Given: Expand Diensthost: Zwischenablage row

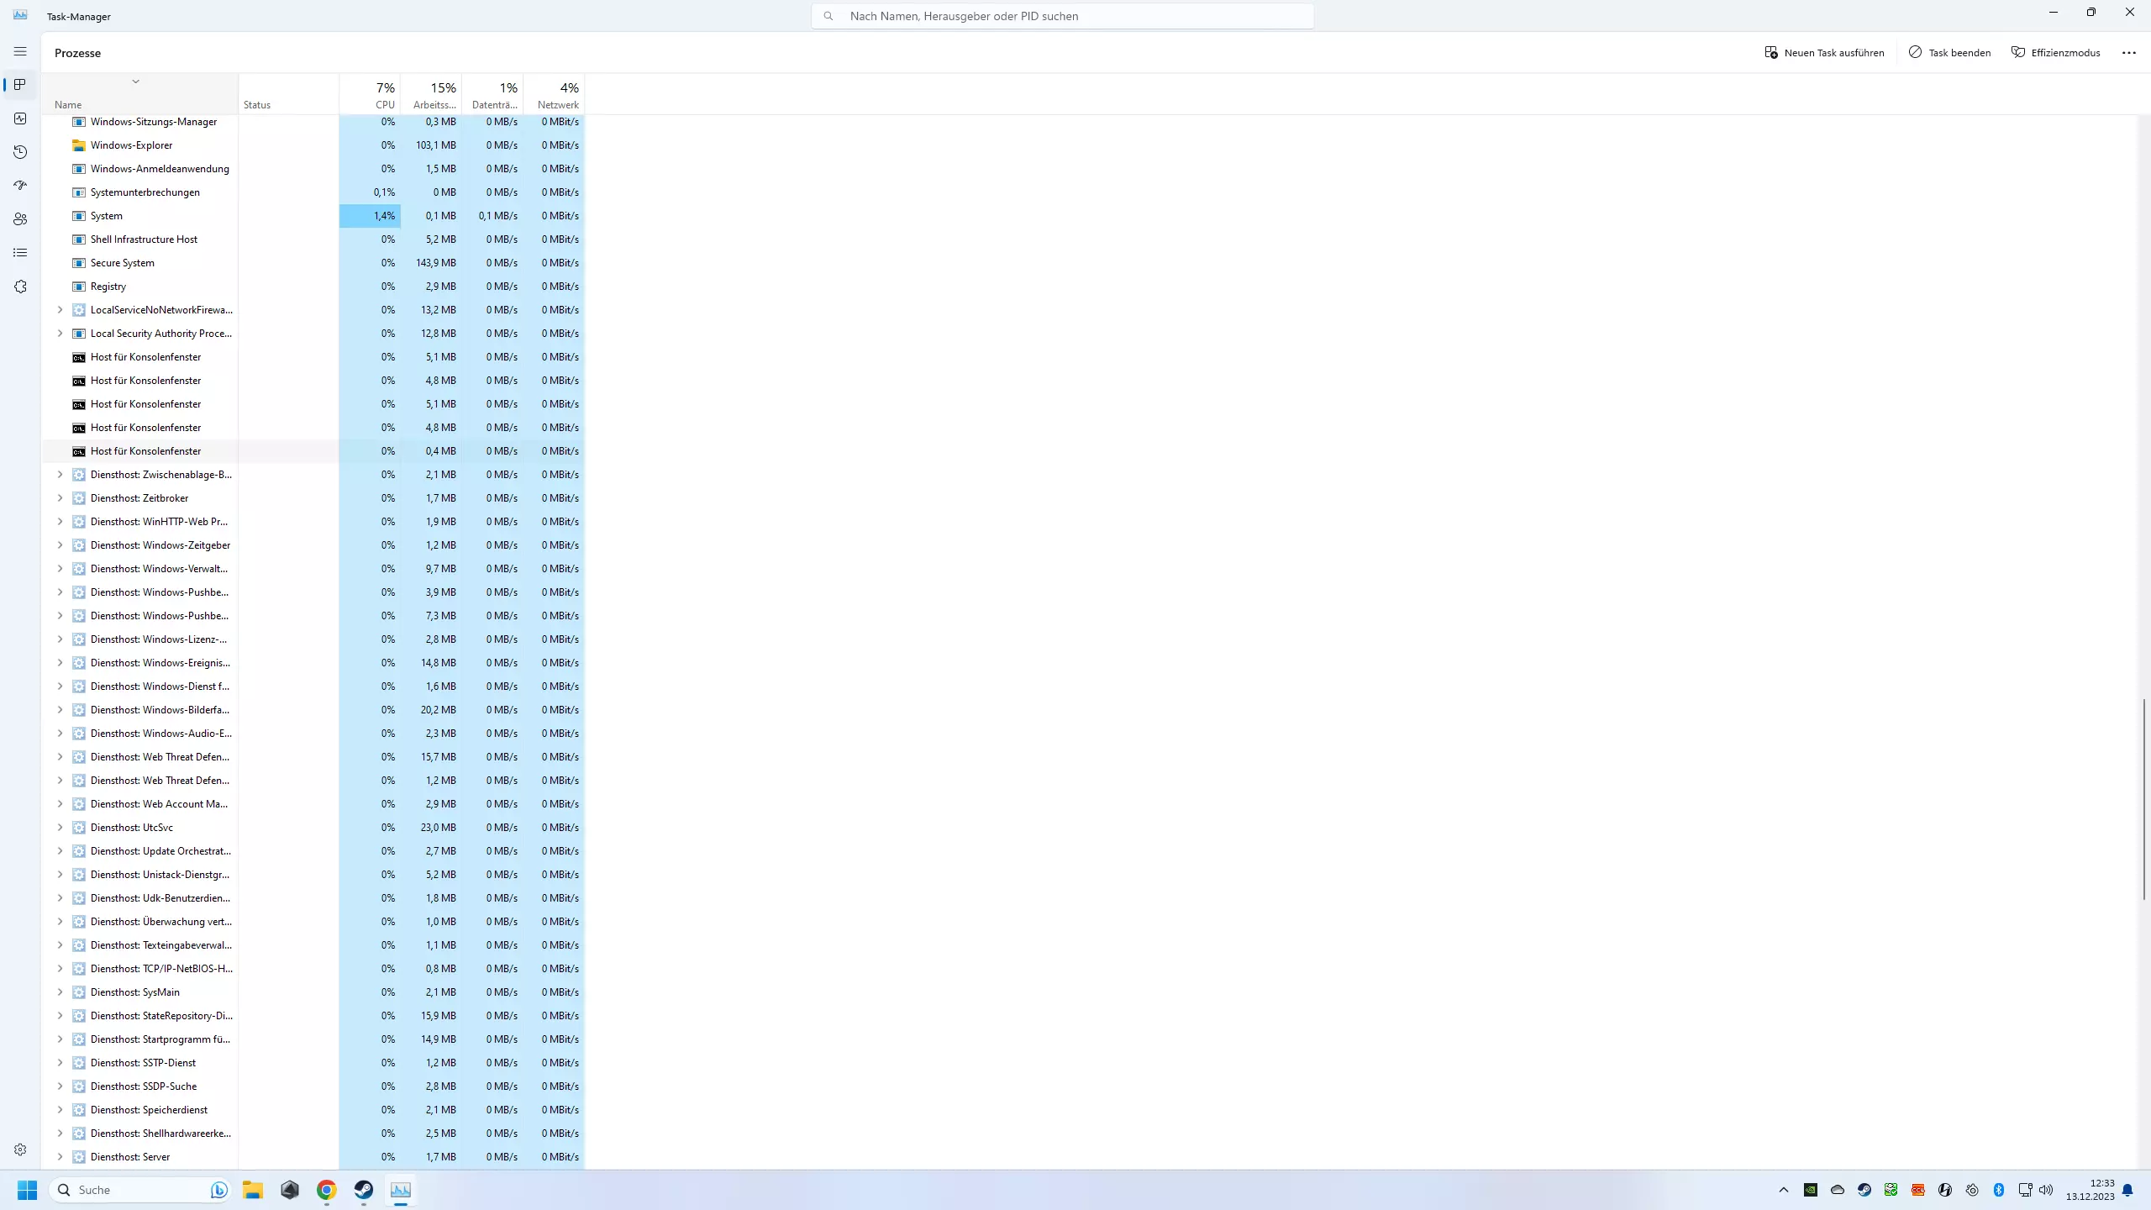Looking at the screenshot, I should point(60,475).
